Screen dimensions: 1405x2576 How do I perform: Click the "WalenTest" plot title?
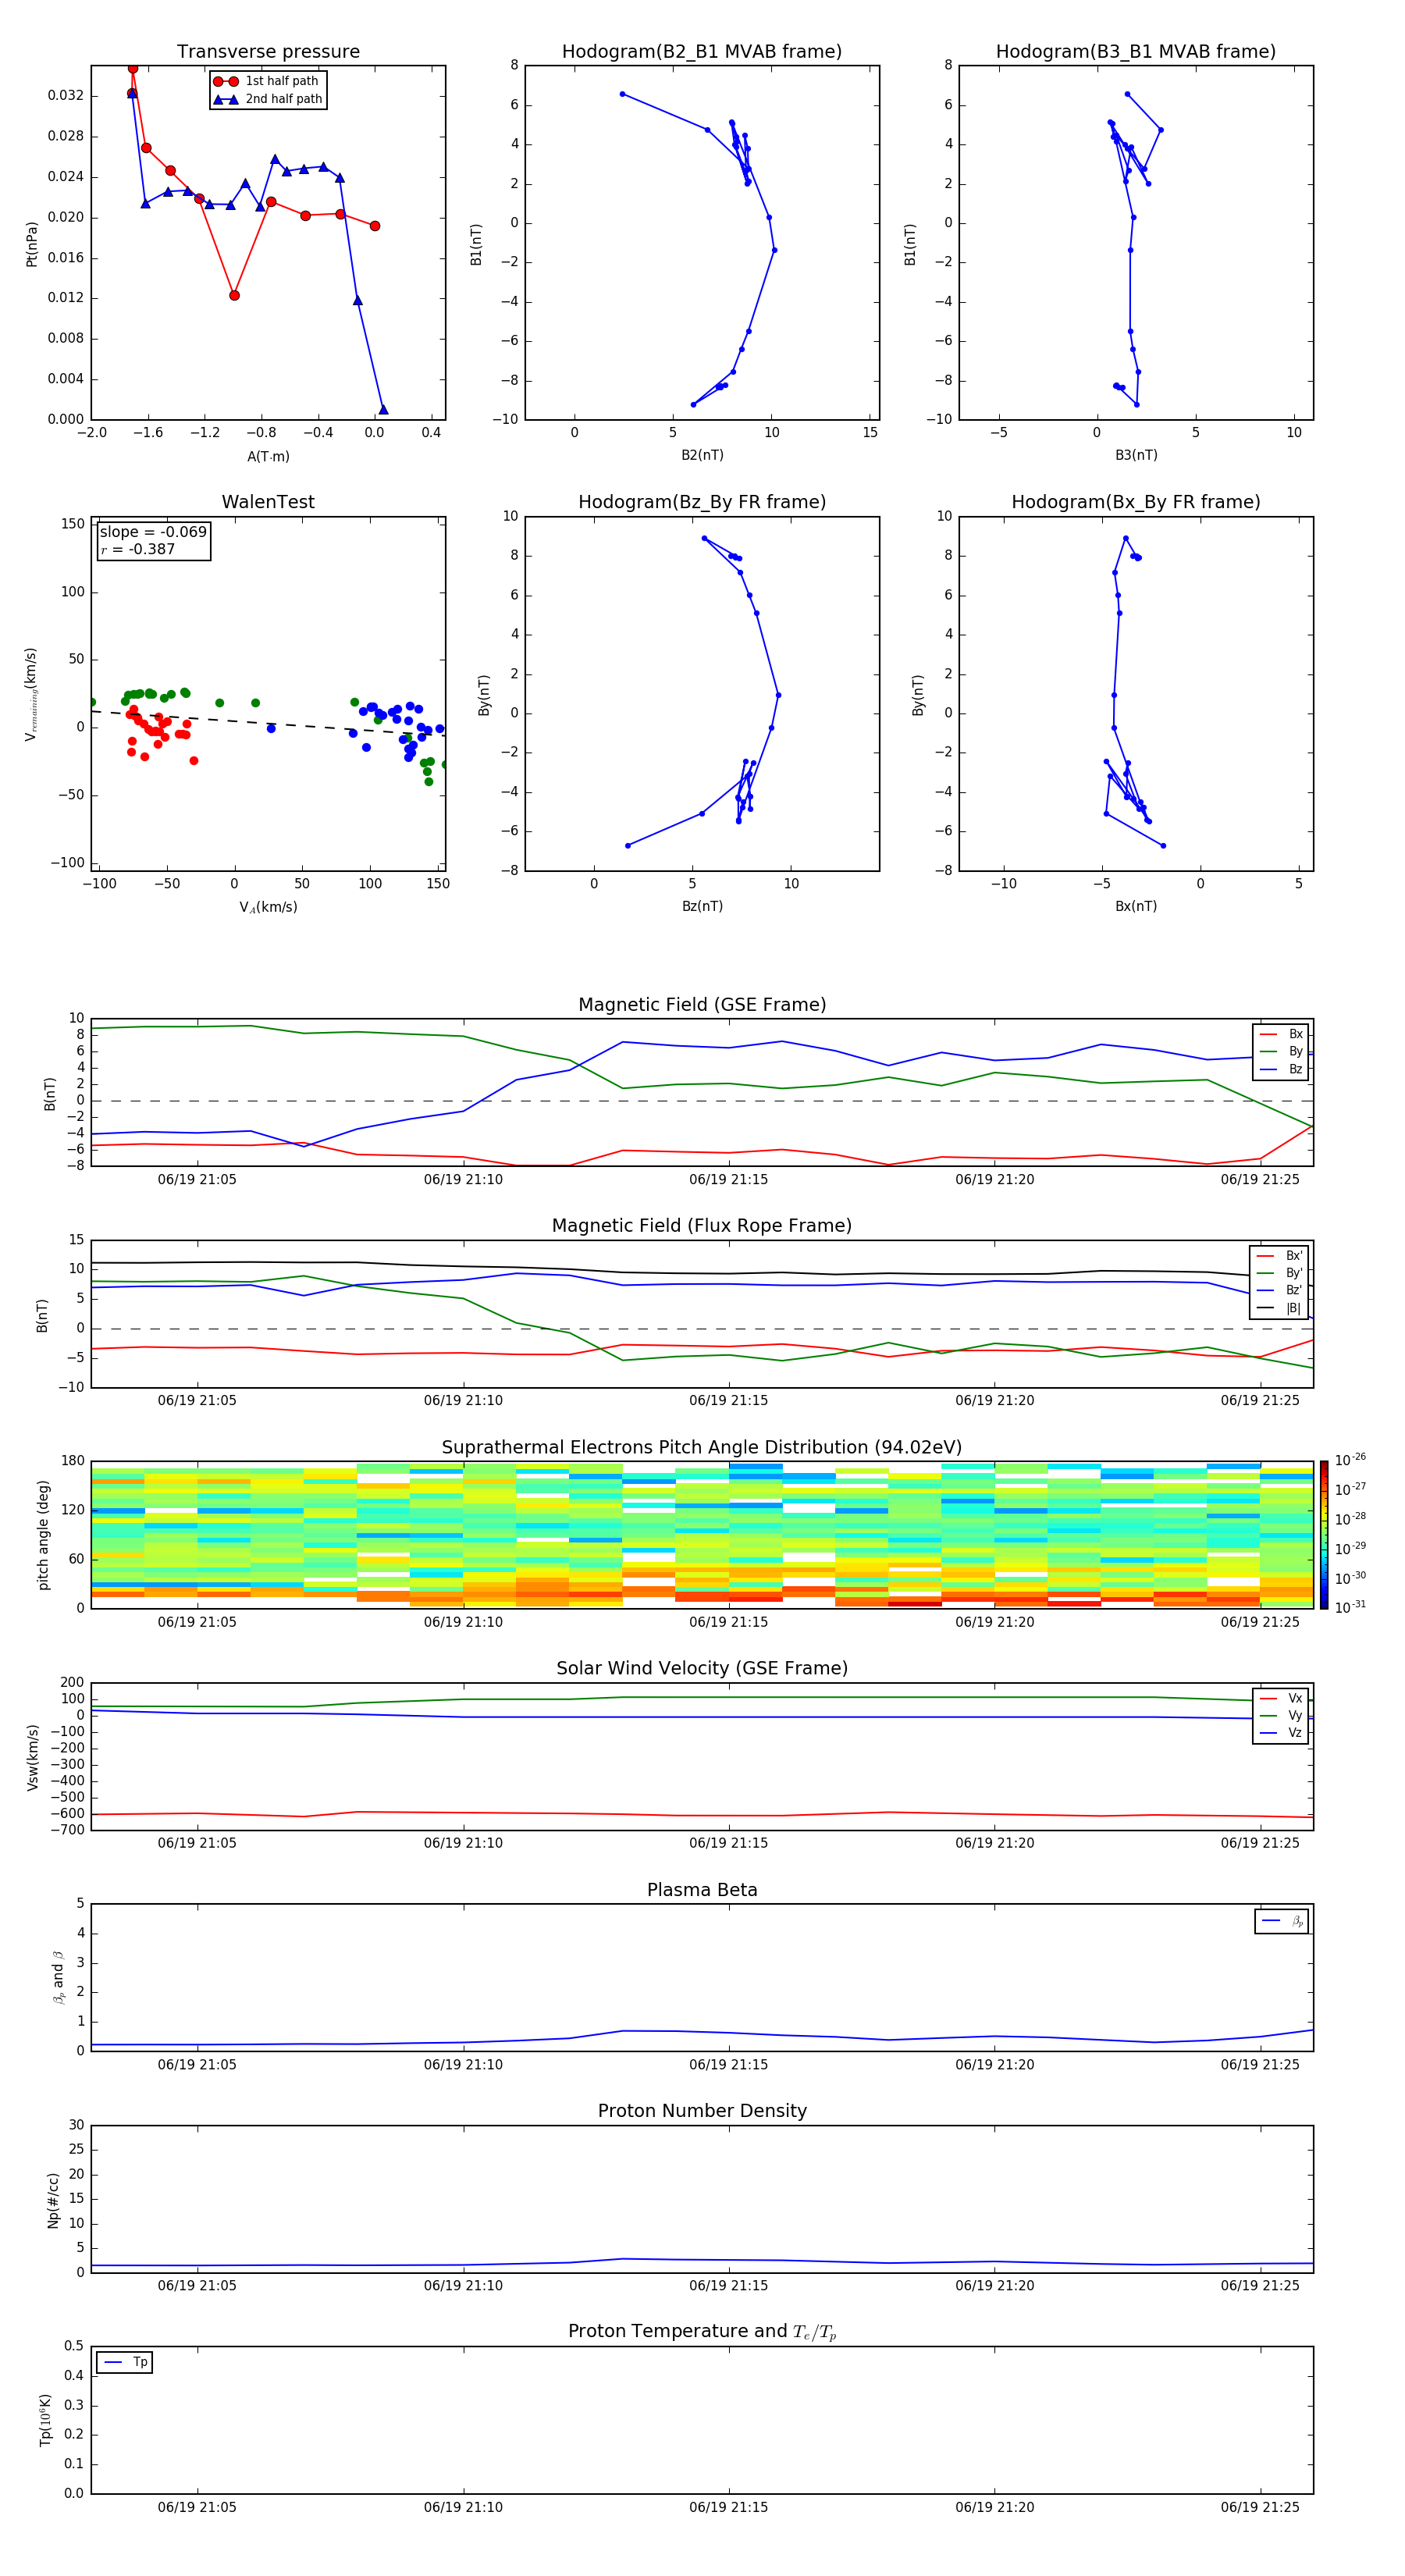[x=268, y=502]
